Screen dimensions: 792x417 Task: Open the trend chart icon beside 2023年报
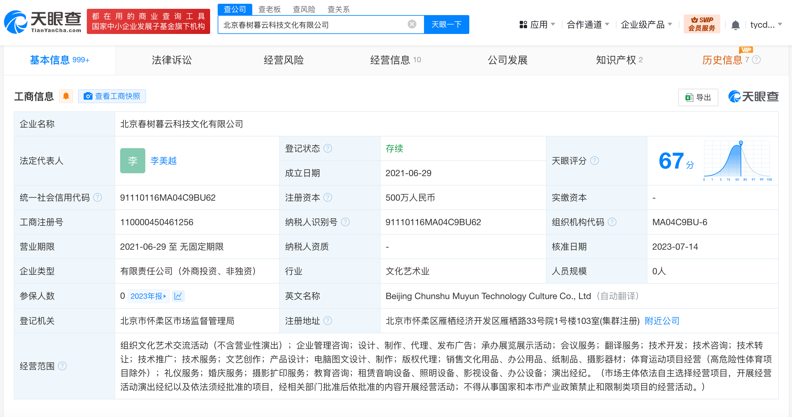pyautogui.click(x=178, y=296)
